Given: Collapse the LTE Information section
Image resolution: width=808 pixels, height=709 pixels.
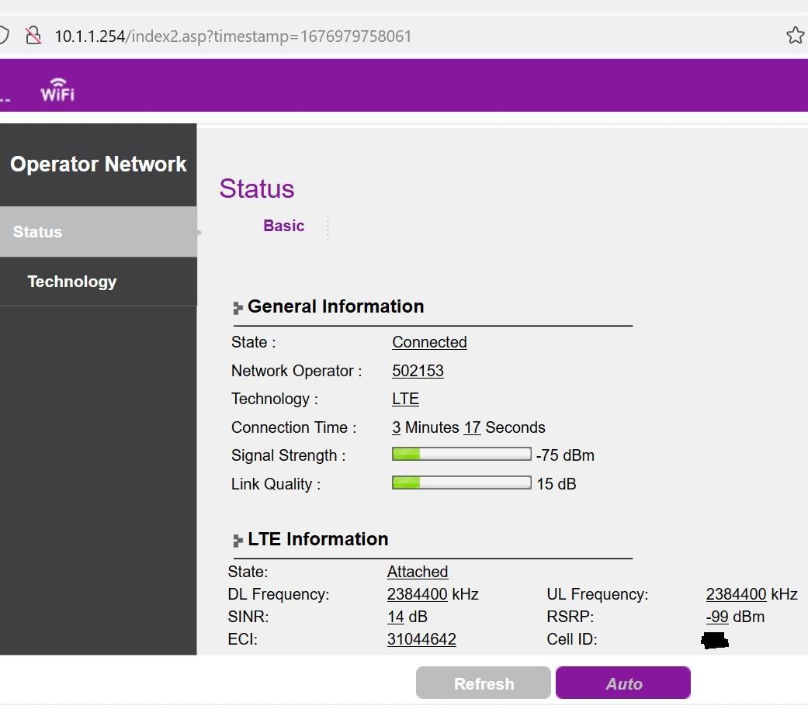Looking at the screenshot, I should [x=317, y=539].
